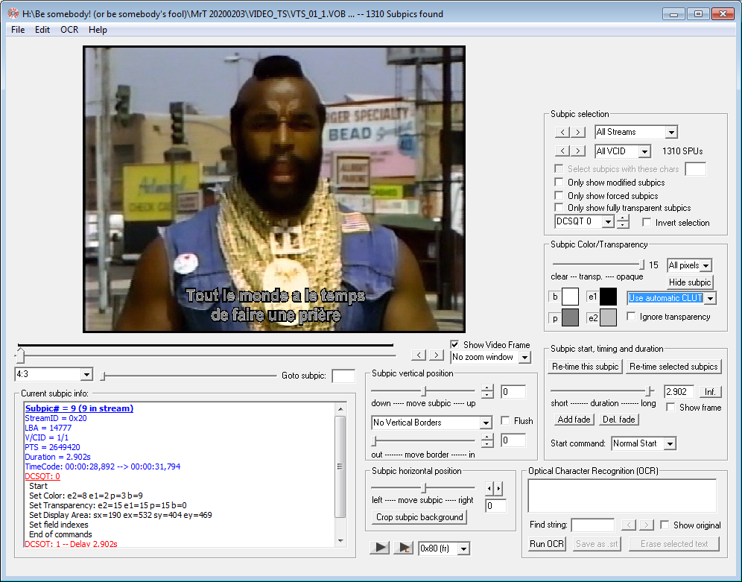Image resolution: width=742 pixels, height=582 pixels.
Task: Open Use automatic CLUT dropdown
Action: pos(711,298)
